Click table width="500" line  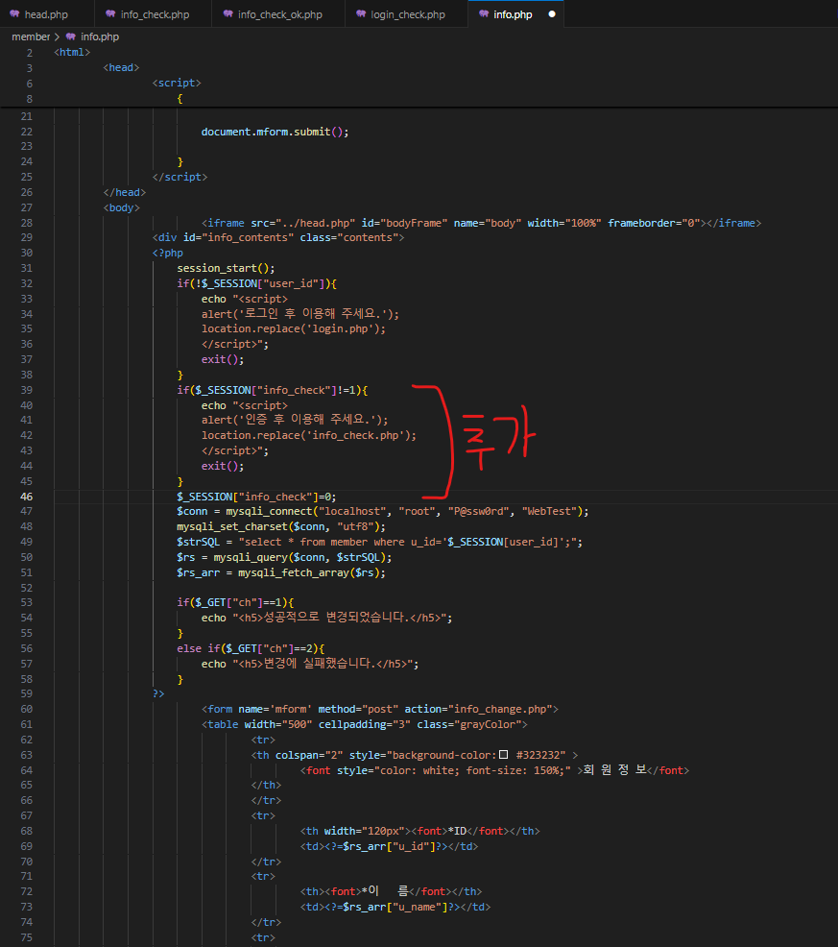[x=365, y=724]
